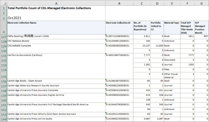Screen dimensions: 209x122
Task: Click the 2811 title hooks cell
Action: [x=188, y=37]
